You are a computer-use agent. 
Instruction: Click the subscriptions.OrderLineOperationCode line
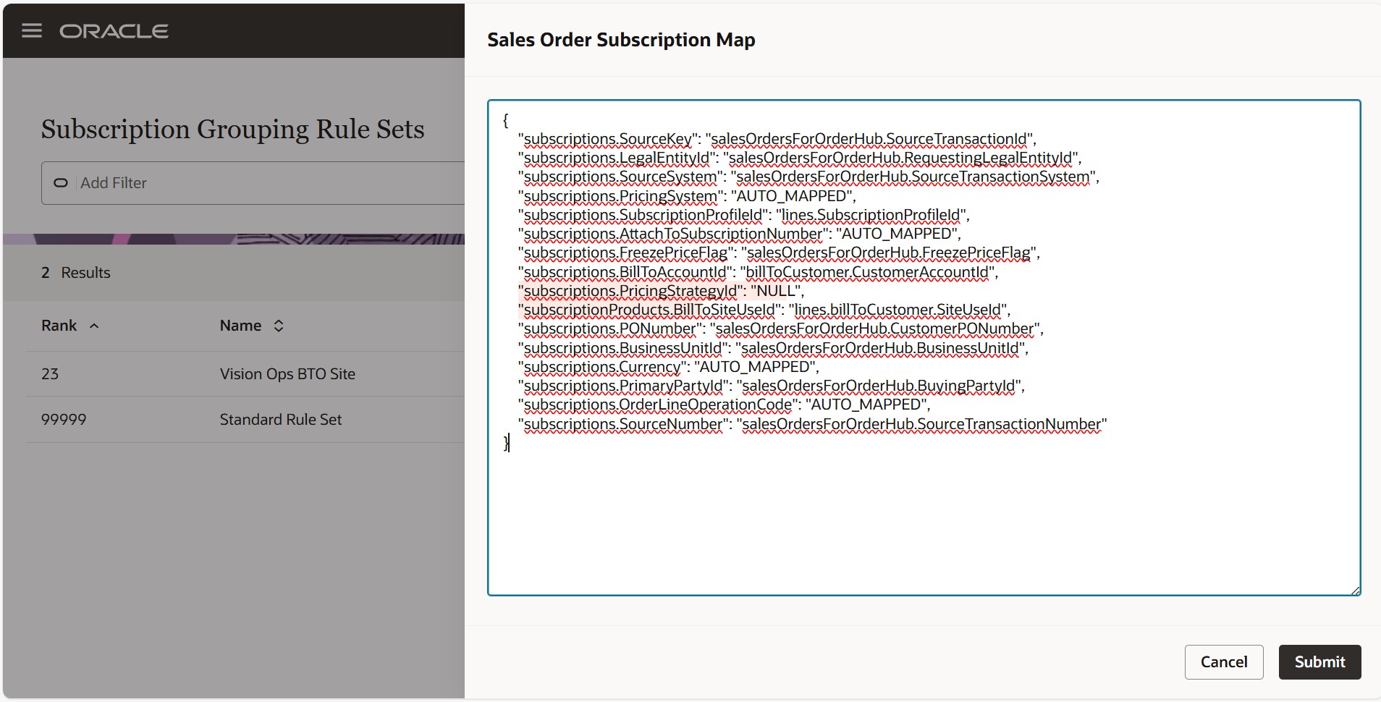[x=725, y=405]
